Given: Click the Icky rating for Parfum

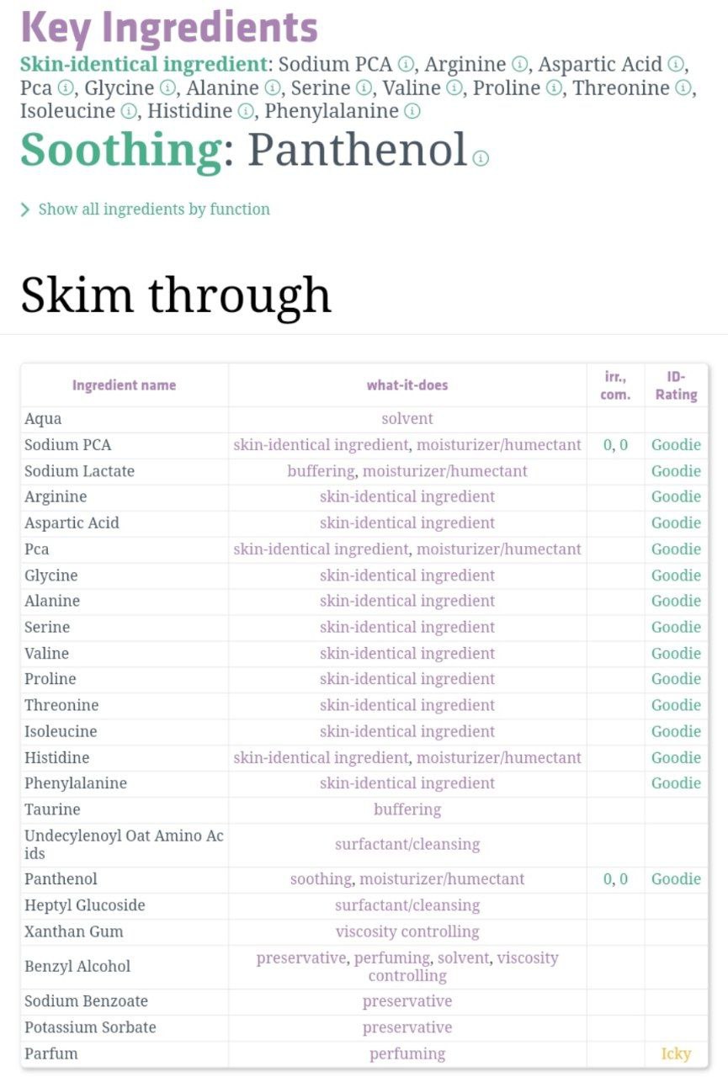Looking at the screenshot, I should (676, 1053).
